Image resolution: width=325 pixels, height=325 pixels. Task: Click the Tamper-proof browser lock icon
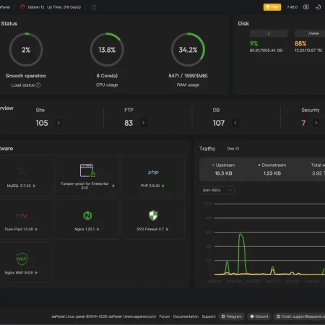pos(87,170)
